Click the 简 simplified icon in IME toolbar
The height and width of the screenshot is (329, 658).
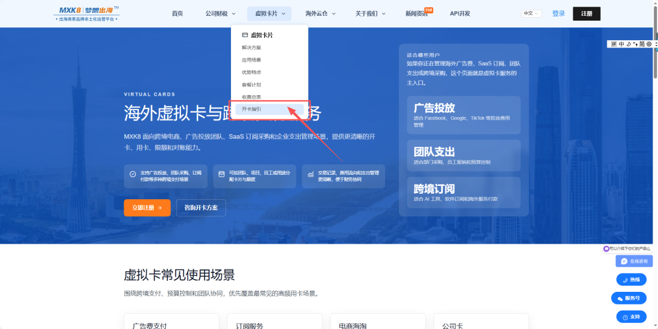point(642,44)
